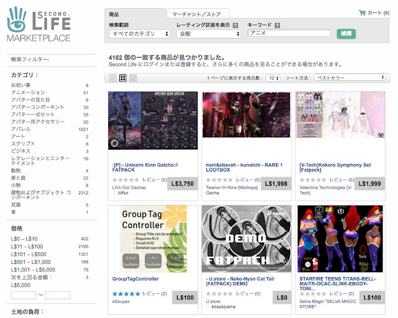Filter by ビジネス category

click(21, 151)
